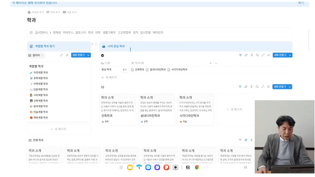Open 인문계열 학과 page
Image resolution: width=315 pixels, height=177 pixels.
click(x=39, y=89)
